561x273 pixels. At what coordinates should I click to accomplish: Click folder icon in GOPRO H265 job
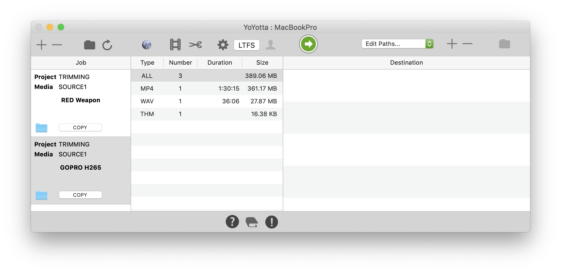(x=41, y=195)
